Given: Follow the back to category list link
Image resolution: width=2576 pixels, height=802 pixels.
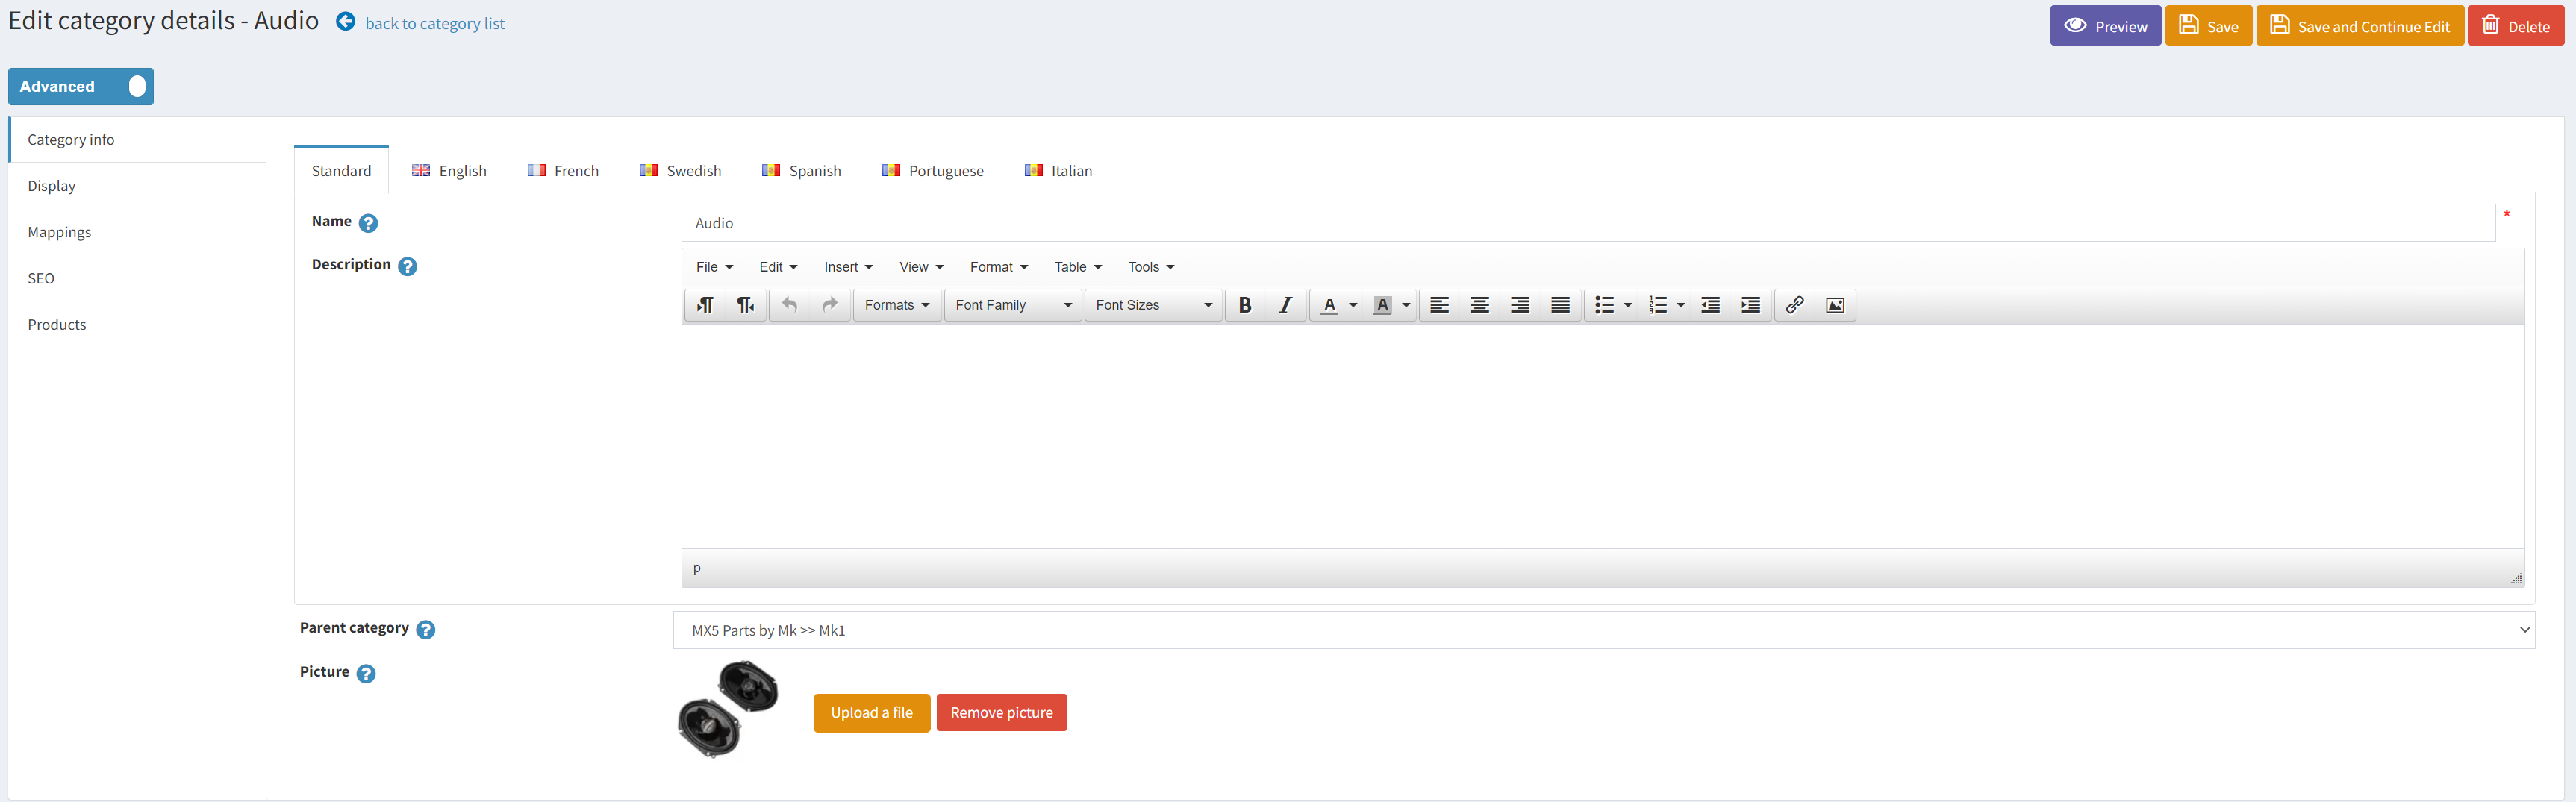Looking at the screenshot, I should click(x=434, y=24).
